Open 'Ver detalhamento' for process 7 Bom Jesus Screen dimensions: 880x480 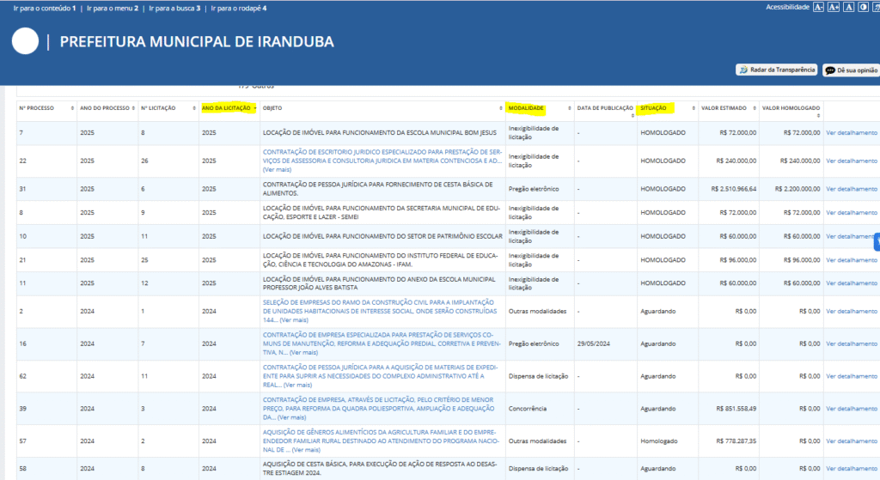(x=851, y=133)
